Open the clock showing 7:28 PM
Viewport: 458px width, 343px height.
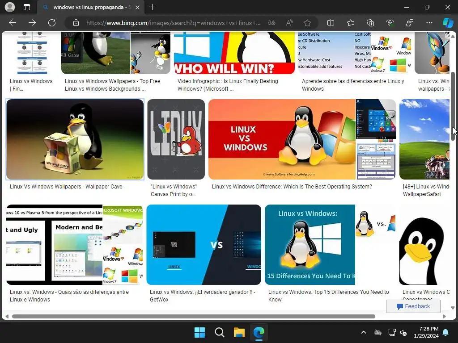tap(426, 332)
